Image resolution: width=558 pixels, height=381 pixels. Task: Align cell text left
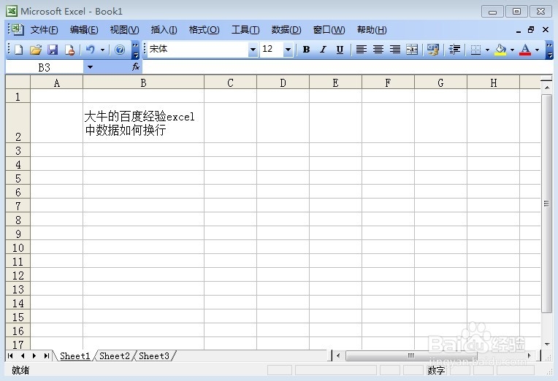click(x=362, y=50)
